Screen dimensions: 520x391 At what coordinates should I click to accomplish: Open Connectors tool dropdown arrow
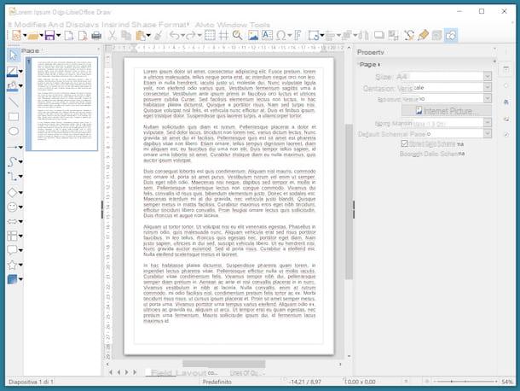click(20, 177)
